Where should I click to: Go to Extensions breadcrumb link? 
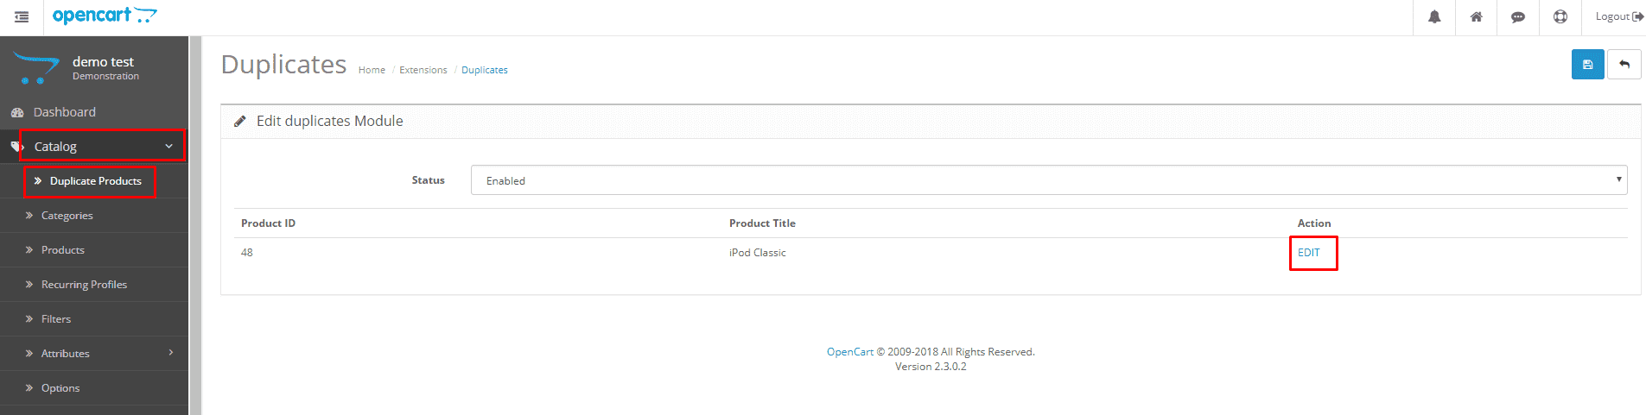click(423, 70)
